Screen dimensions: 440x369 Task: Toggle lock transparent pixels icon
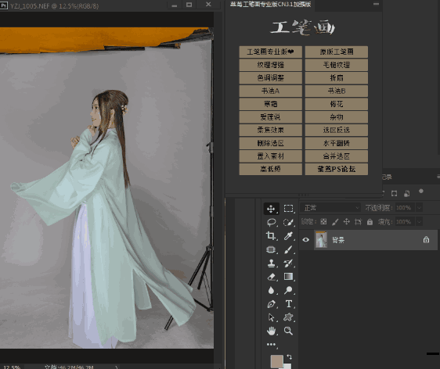[323, 222]
